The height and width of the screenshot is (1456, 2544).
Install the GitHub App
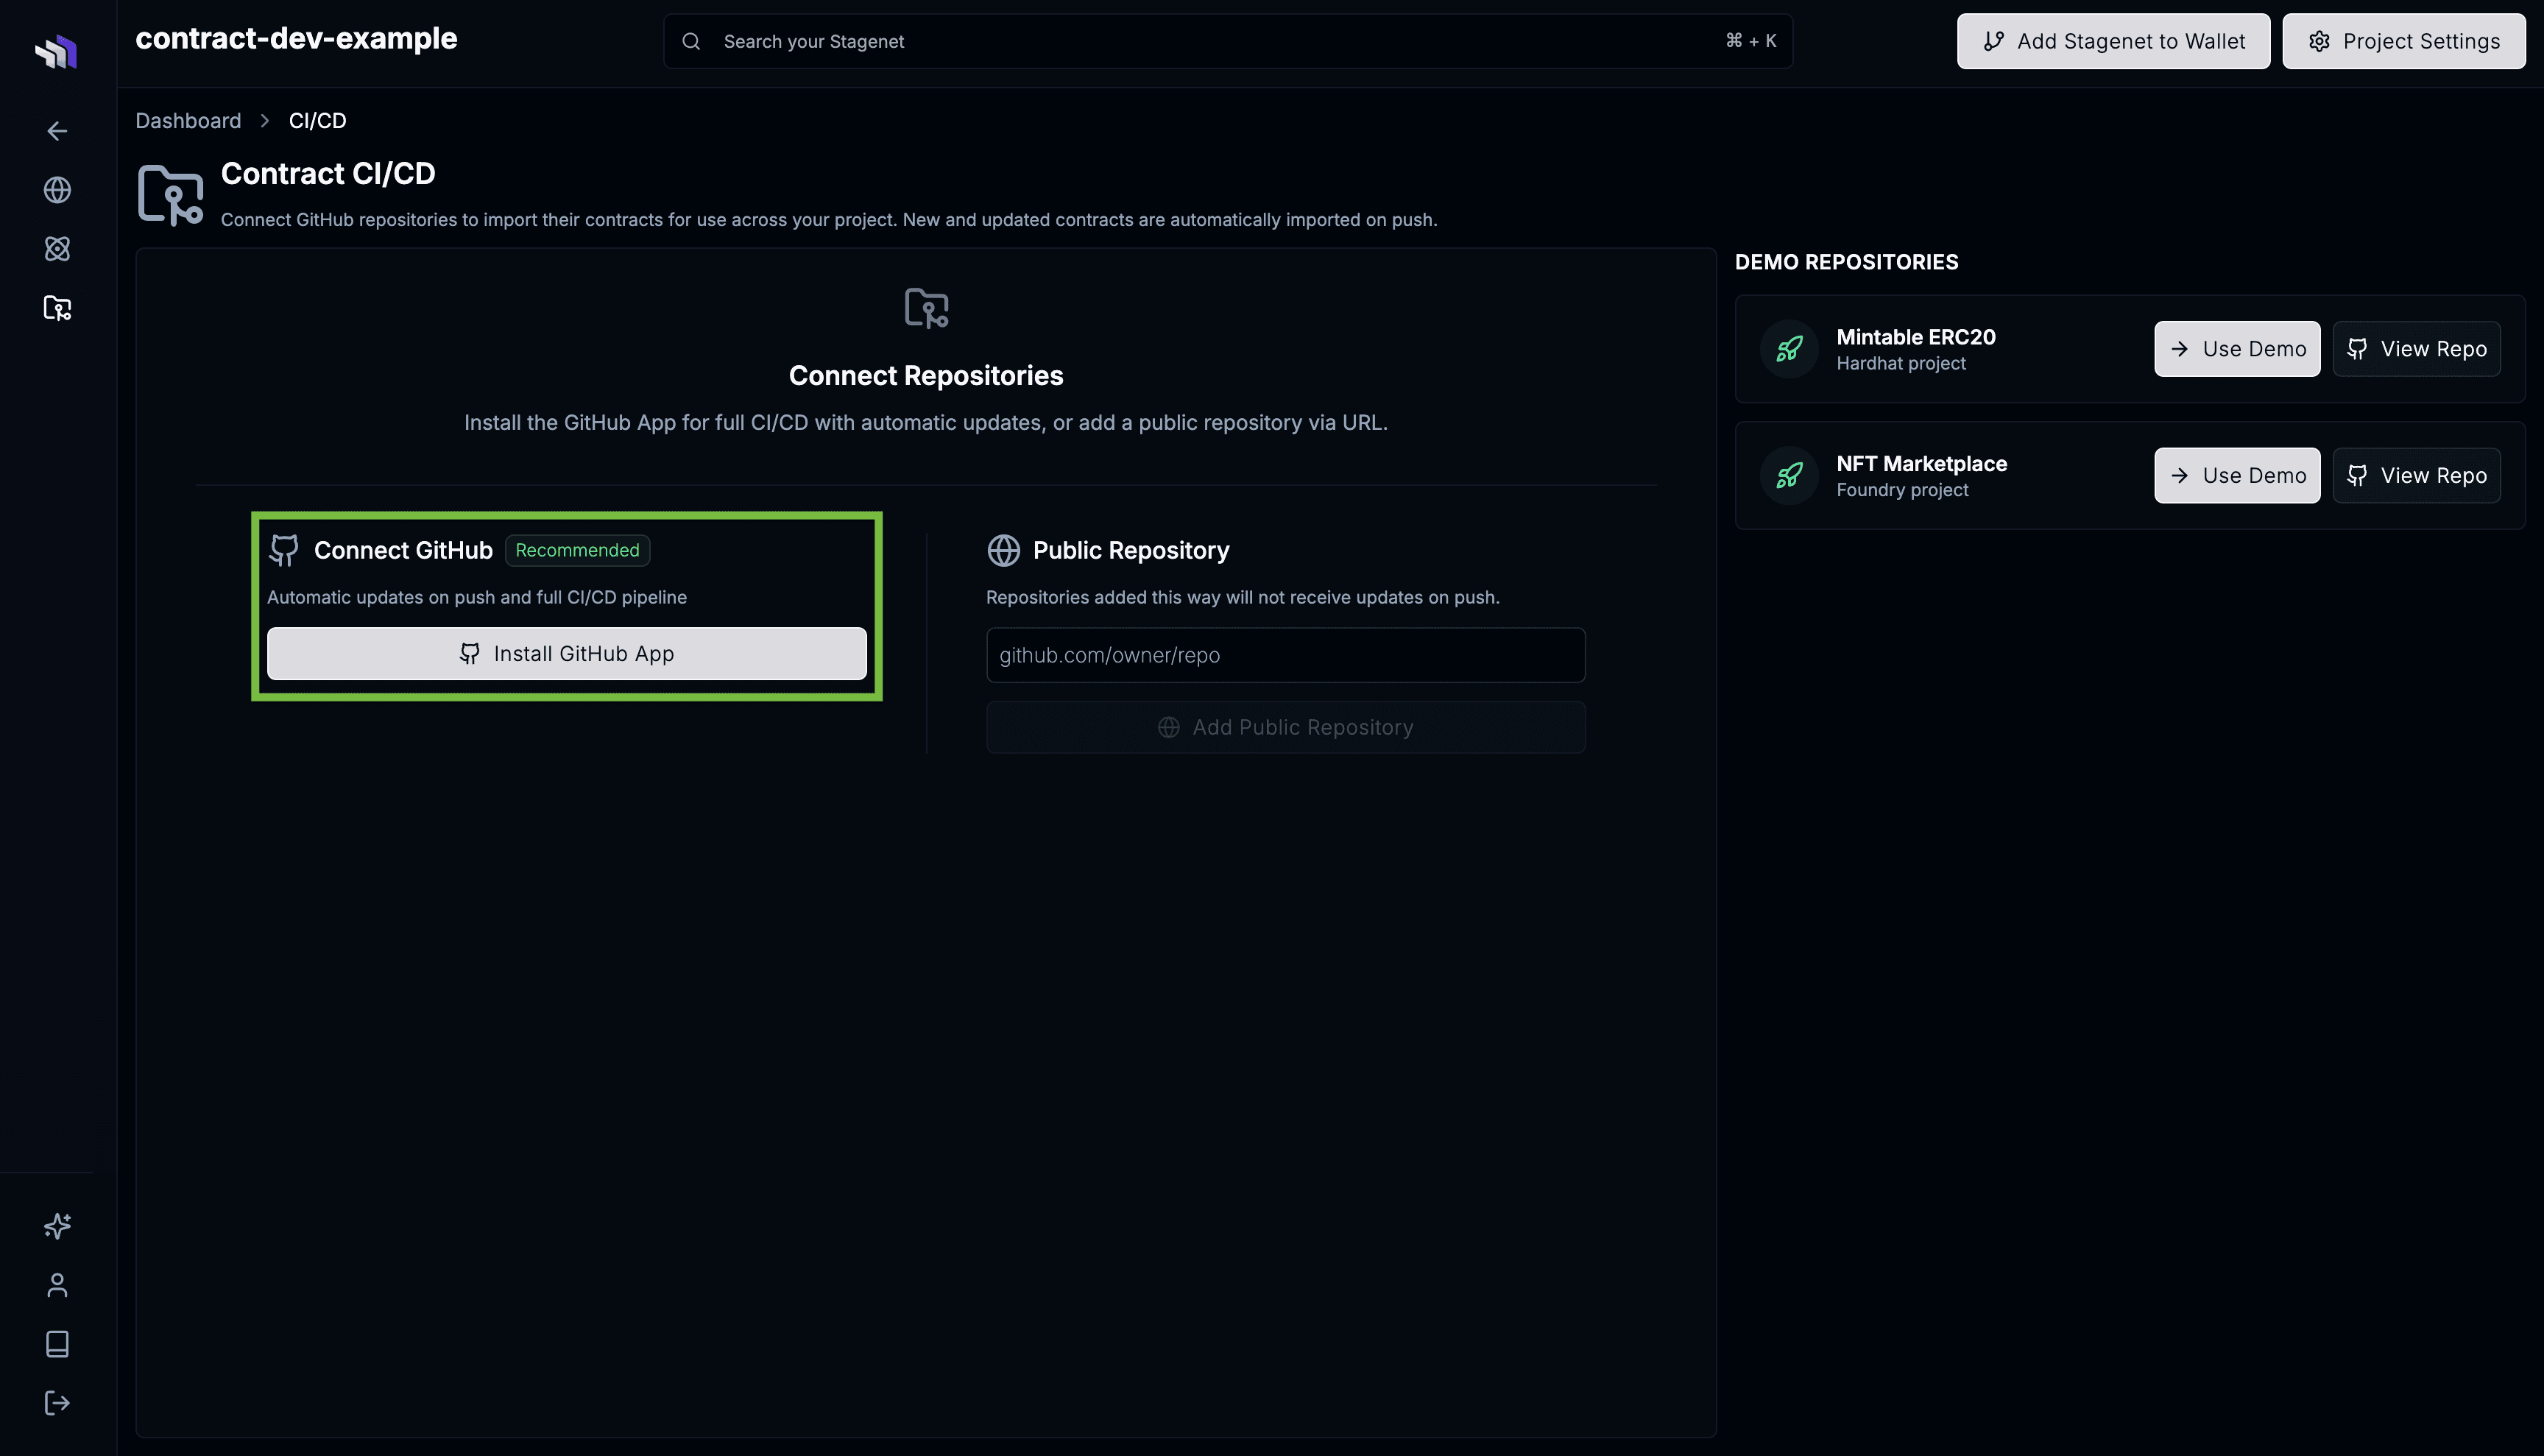566,653
